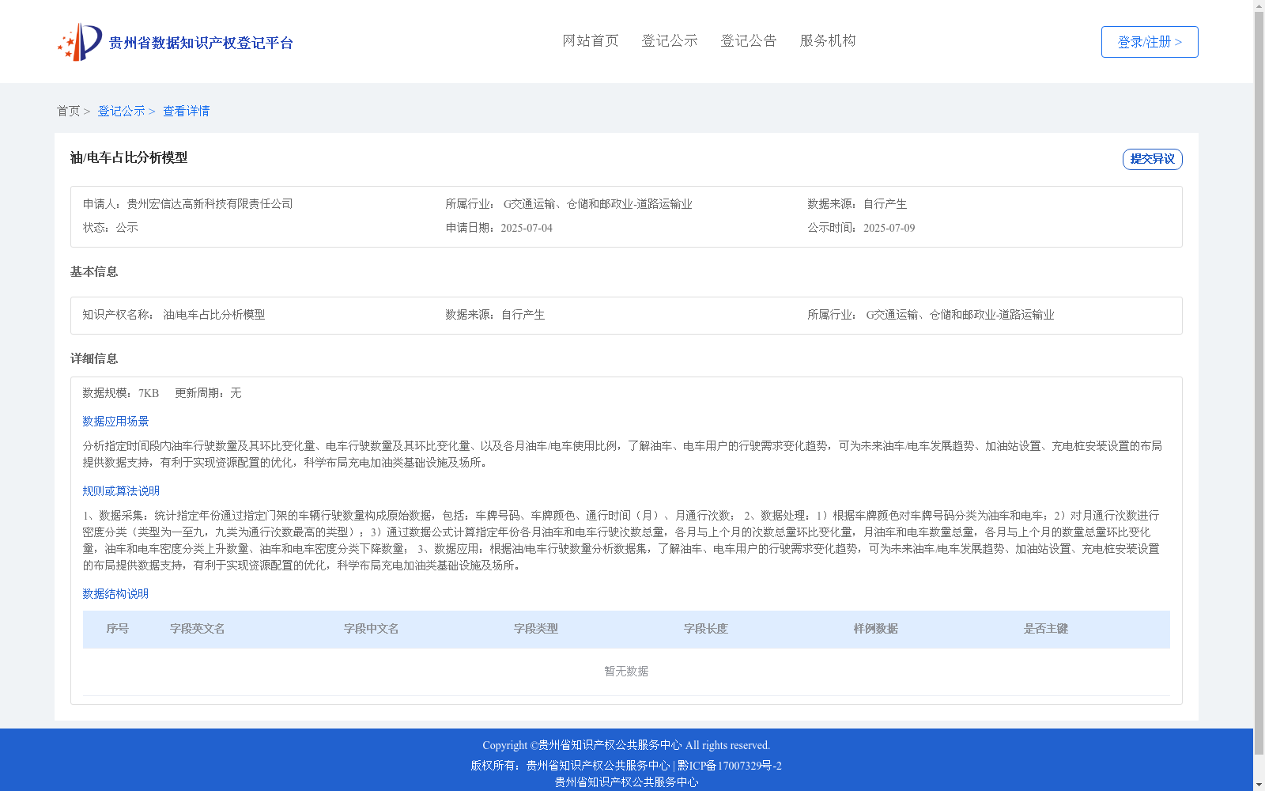Click the 更新周期: 无 text

click(208, 393)
